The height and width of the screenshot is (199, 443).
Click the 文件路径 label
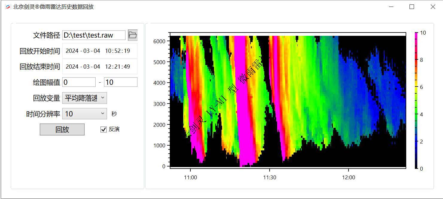[47, 36]
